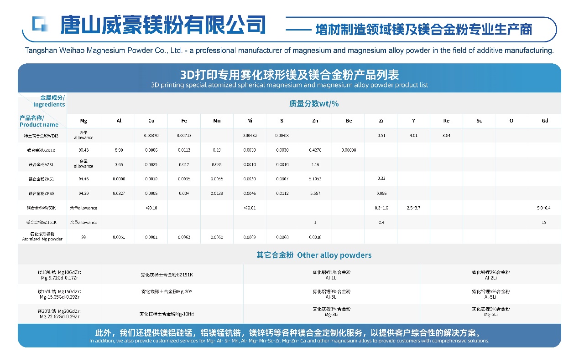Click the 0.00713 Fe value for WE43
This screenshot has width=579, height=362.
184,136
